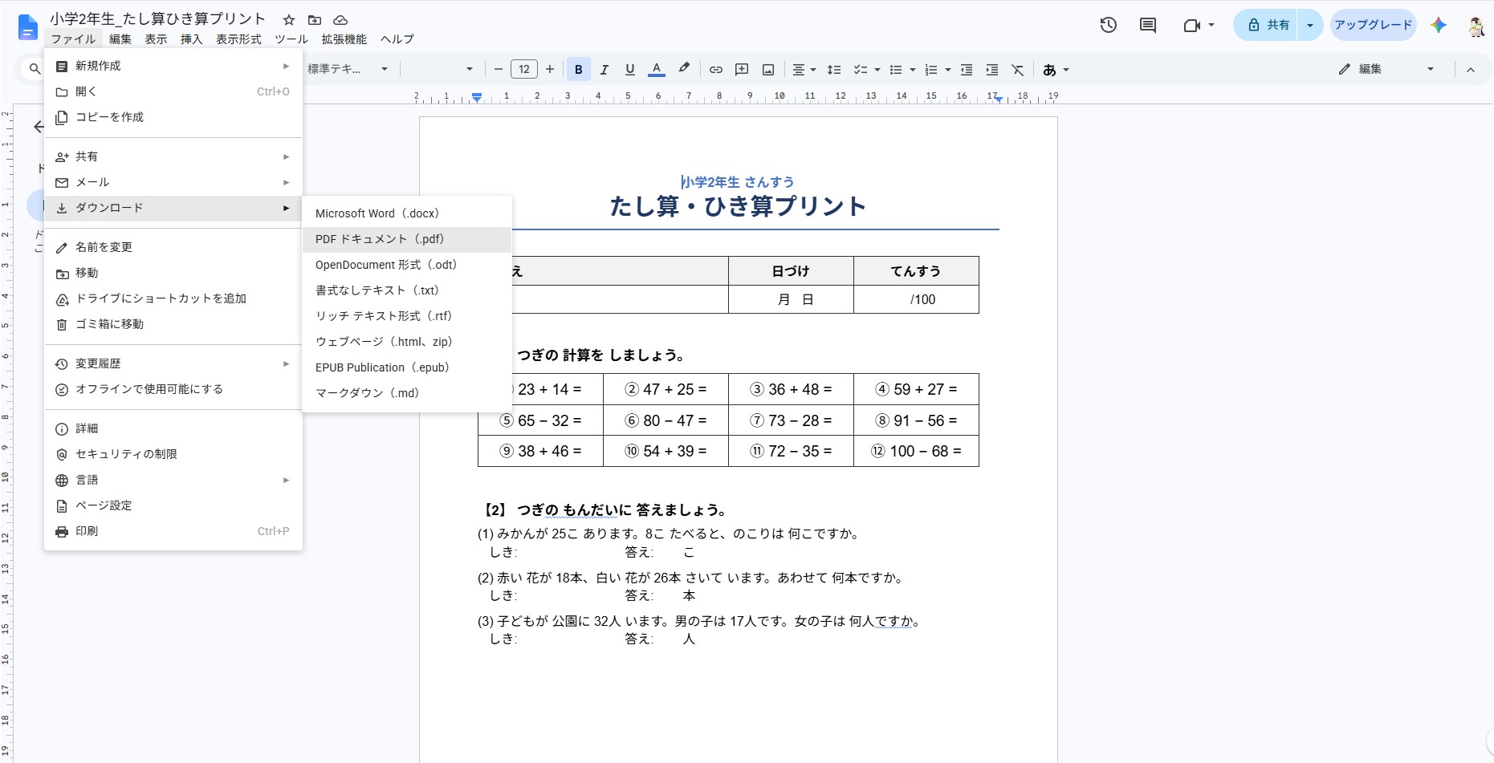
Task: Click the 共有 share button
Action: click(1268, 25)
